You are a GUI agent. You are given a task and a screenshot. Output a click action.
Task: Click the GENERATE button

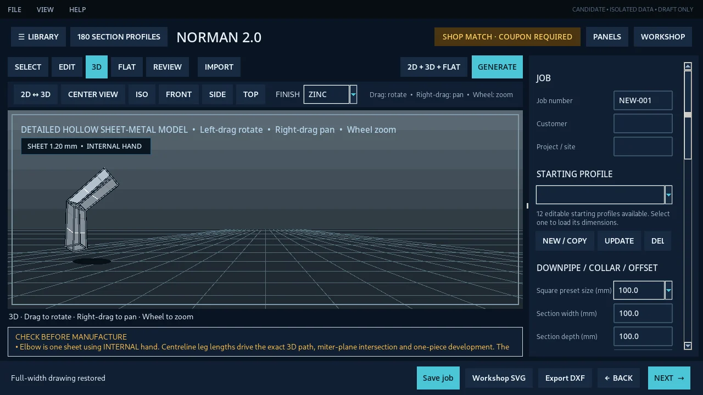click(x=497, y=67)
